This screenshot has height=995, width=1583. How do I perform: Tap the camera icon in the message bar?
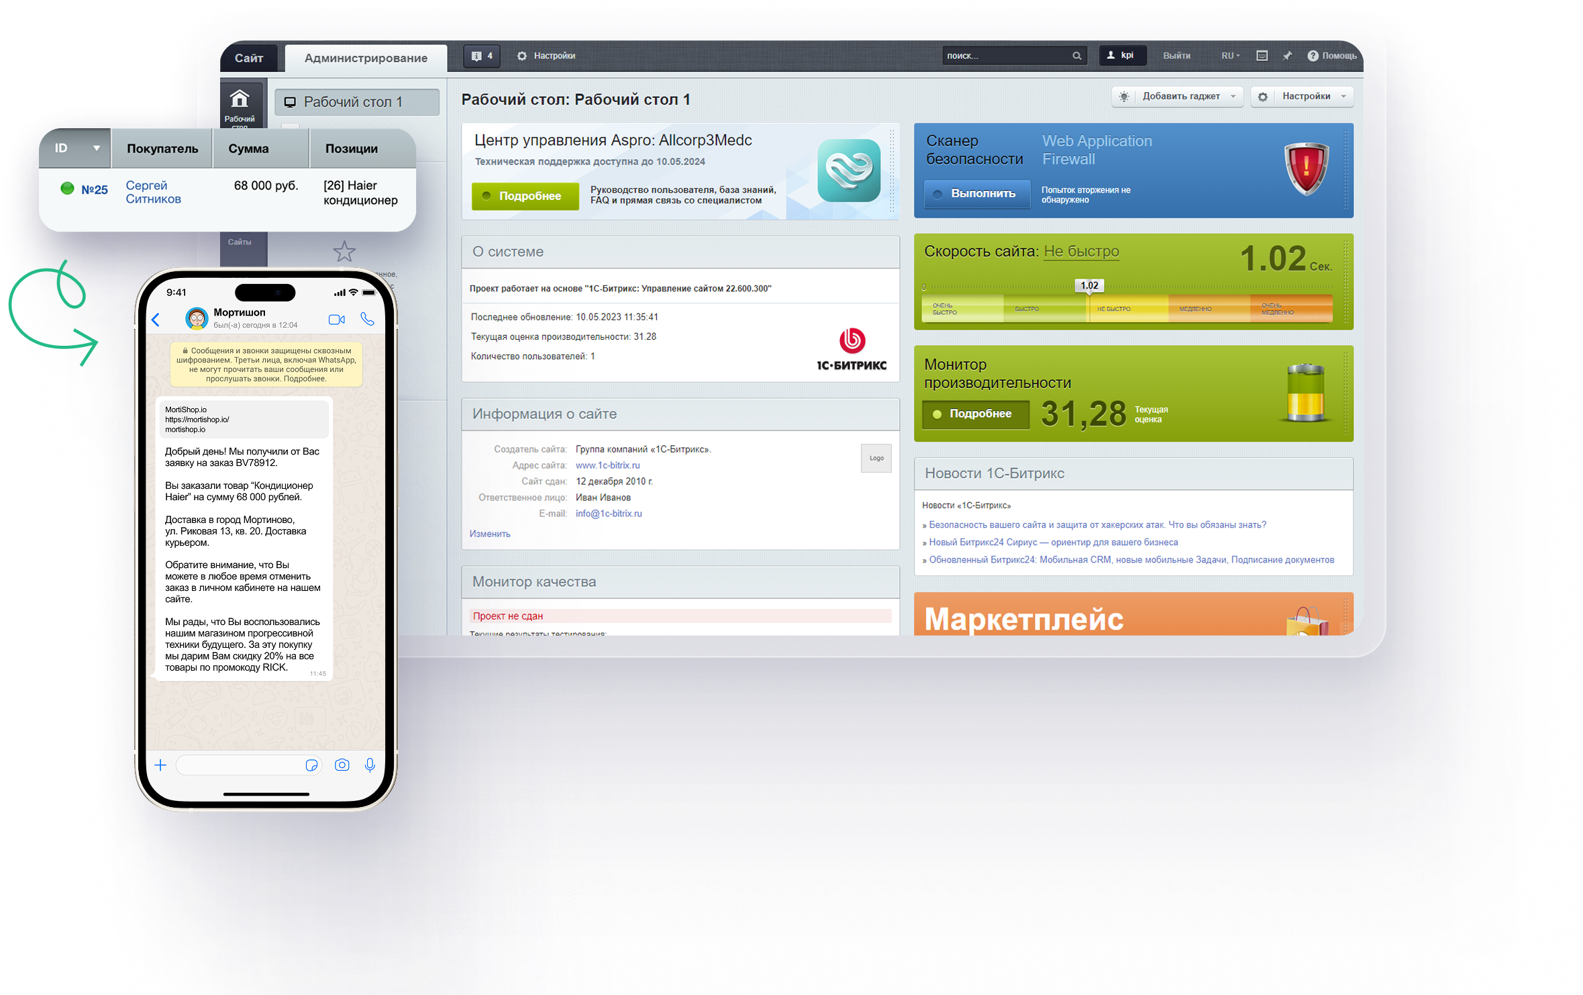(342, 765)
